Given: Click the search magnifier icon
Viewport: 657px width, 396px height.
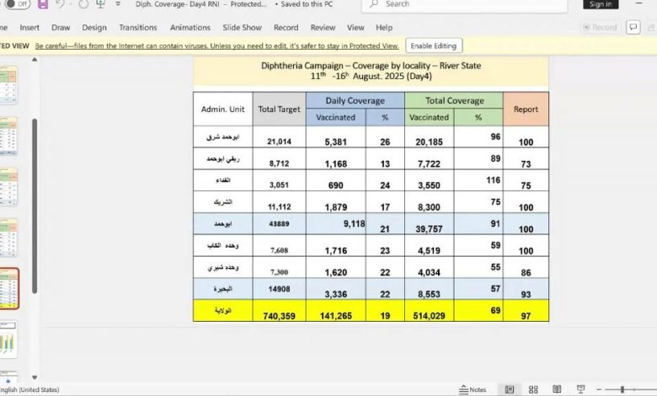Looking at the screenshot, I should [x=377, y=4].
